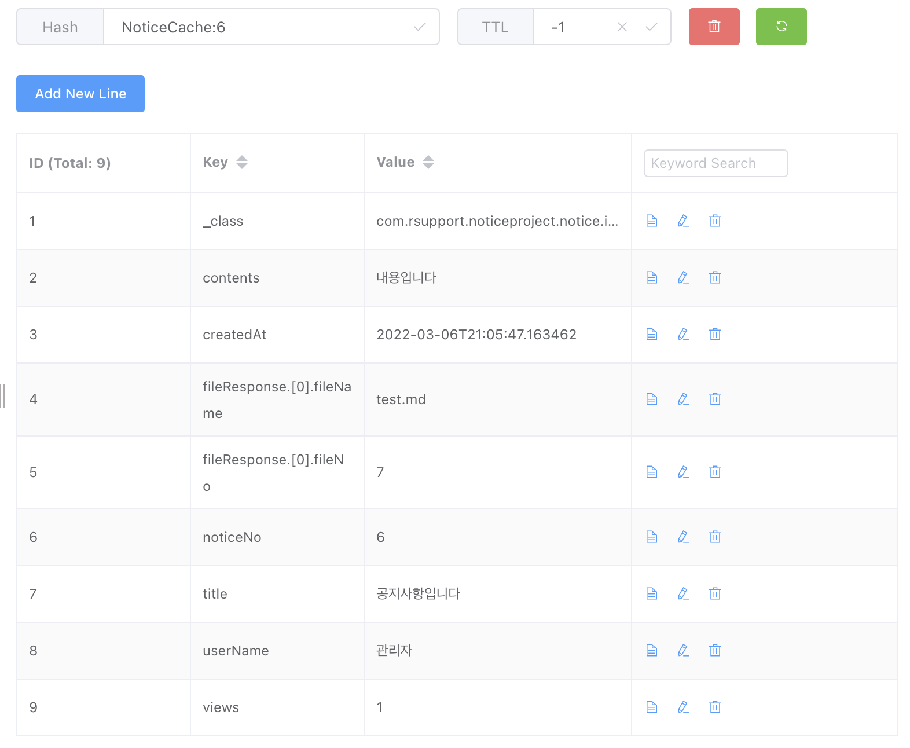This screenshot has height=748, width=910.
Task: Delete the contents row
Action: coord(715,277)
